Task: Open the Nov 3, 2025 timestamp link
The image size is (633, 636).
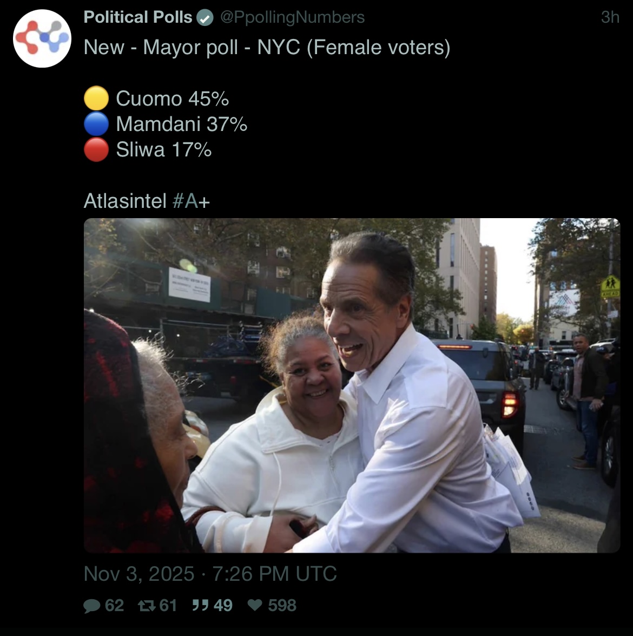Action: point(210,574)
